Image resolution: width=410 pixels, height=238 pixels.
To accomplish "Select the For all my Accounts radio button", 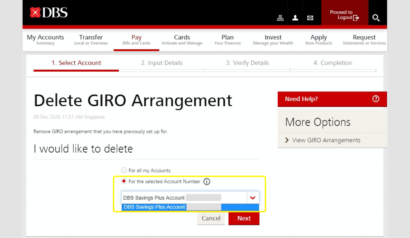I will (x=124, y=170).
